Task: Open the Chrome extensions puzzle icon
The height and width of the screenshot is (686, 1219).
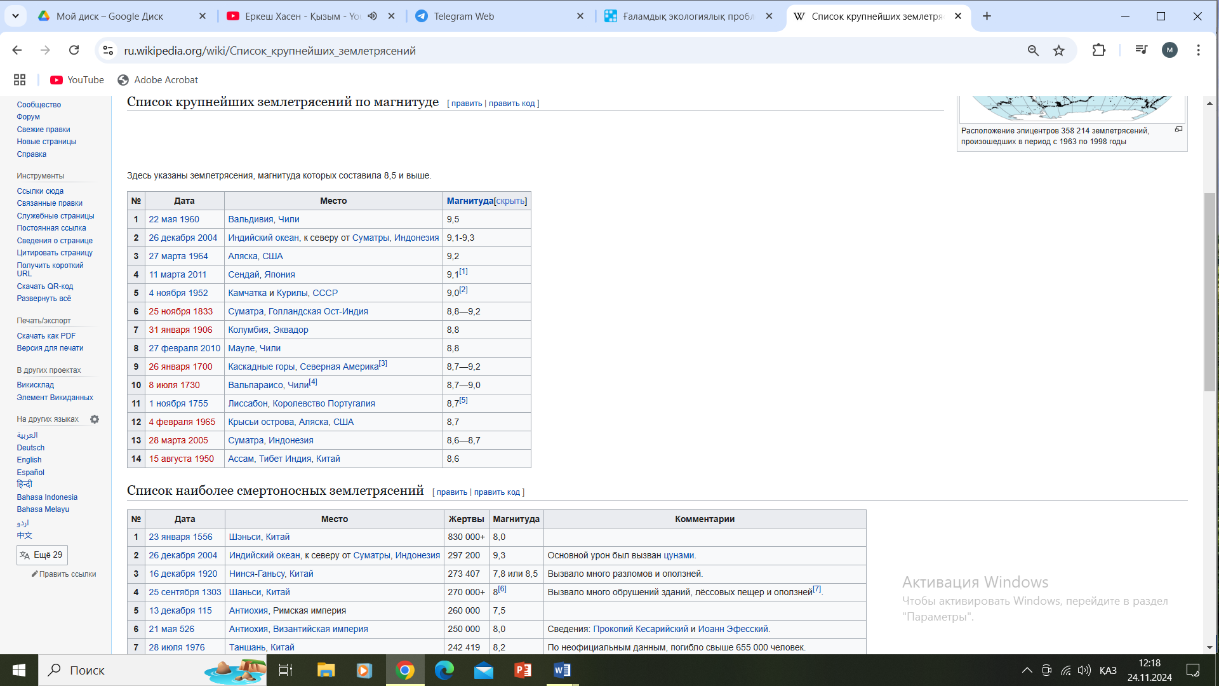Action: tap(1099, 50)
